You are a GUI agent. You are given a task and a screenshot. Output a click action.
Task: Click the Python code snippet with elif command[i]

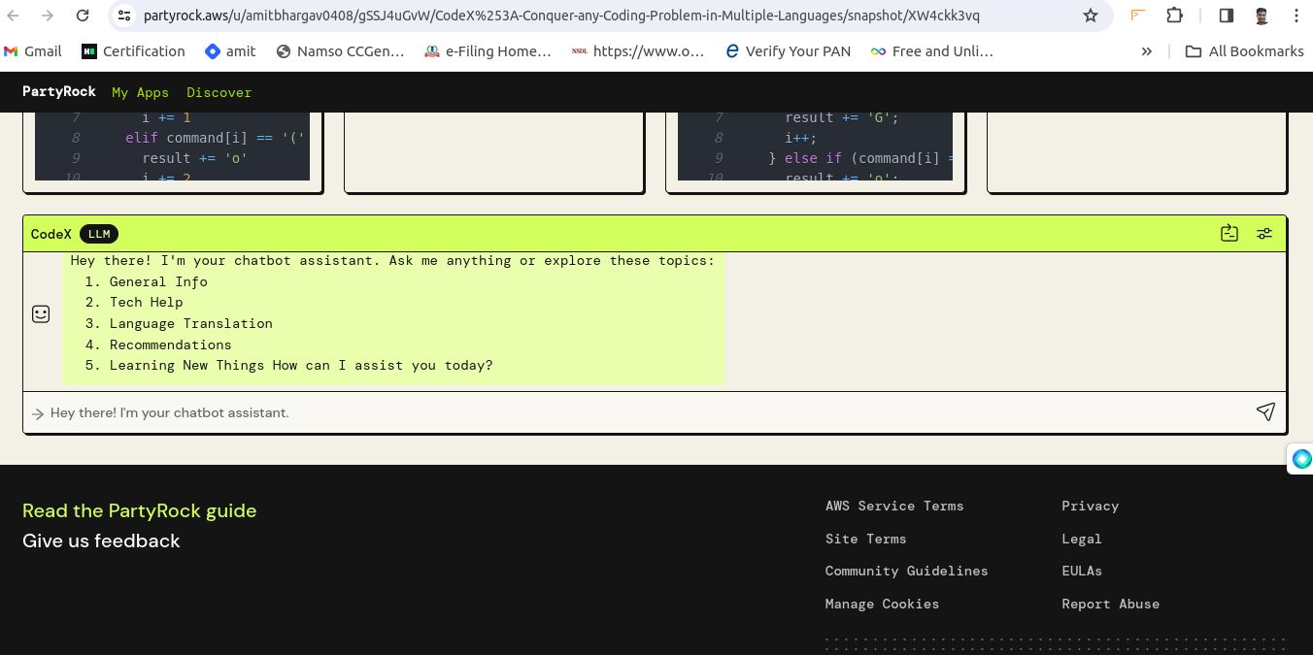(x=172, y=146)
